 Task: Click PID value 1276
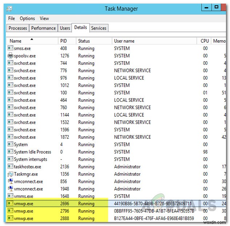click(x=65, y=56)
